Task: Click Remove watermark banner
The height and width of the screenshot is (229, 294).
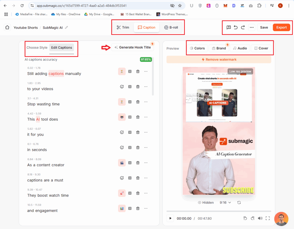Action: pyautogui.click(x=219, y=60)
